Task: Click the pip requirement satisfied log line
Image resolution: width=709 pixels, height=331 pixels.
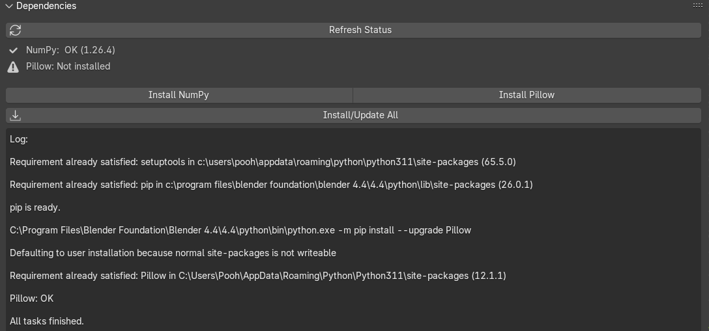Action: coord(271,185)
